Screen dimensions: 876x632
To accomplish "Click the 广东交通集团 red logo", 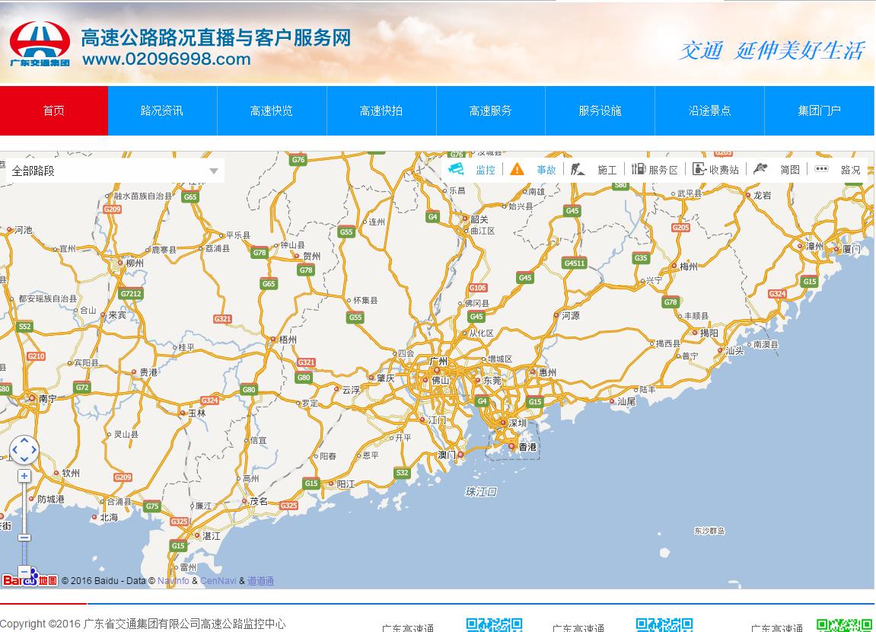I will point(40,43).
